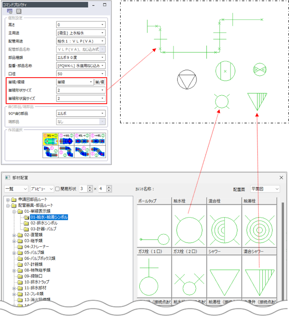Expand the 05-バルブ類 folder
This screenshot has height=321, width=289.
[14, 252]
